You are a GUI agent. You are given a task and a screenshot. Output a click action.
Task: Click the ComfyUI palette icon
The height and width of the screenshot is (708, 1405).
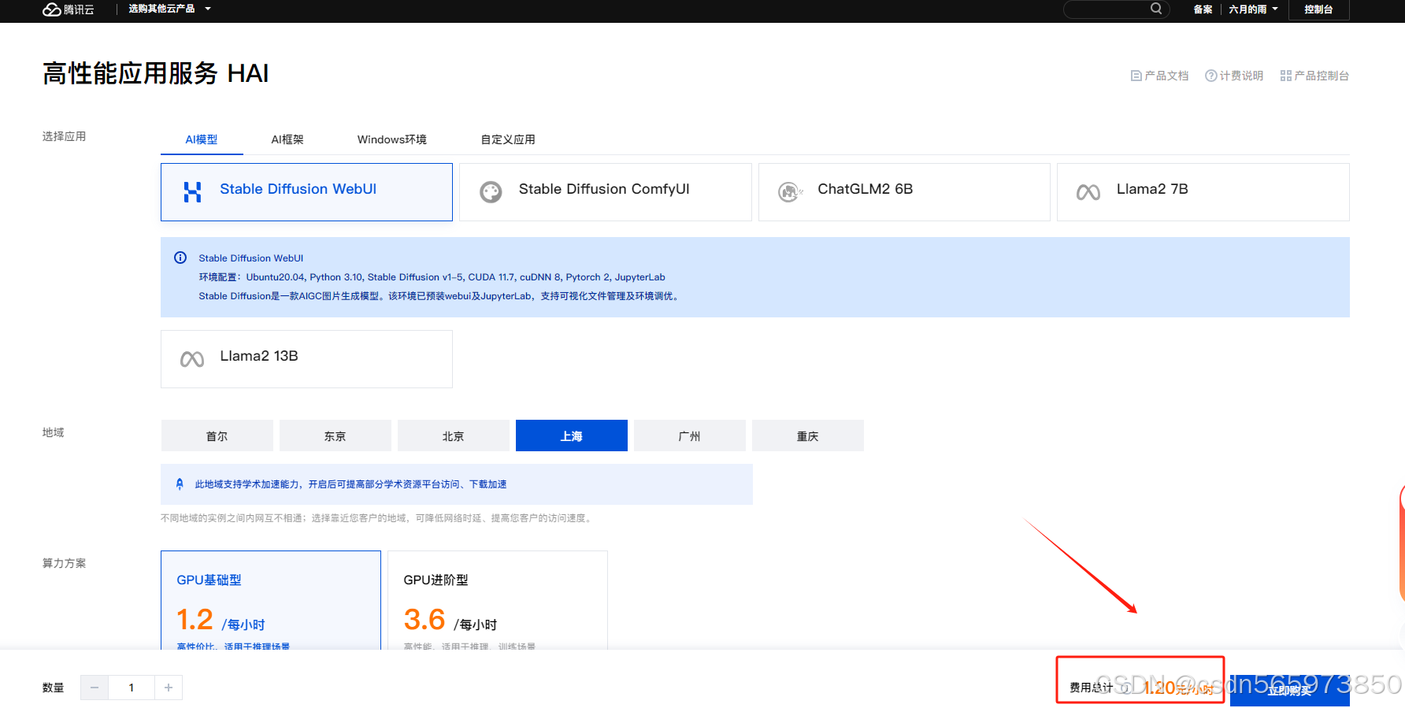coord(491,192)
